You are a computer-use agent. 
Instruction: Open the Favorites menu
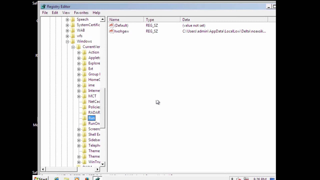pos(81,12)
